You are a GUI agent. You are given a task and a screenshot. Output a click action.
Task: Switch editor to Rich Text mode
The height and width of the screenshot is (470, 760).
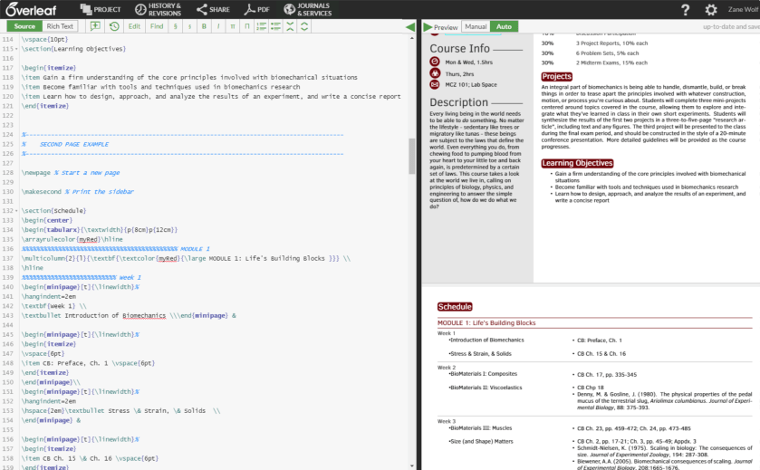point(61,26)
